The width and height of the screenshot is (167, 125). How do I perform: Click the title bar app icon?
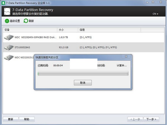(4, 3)
